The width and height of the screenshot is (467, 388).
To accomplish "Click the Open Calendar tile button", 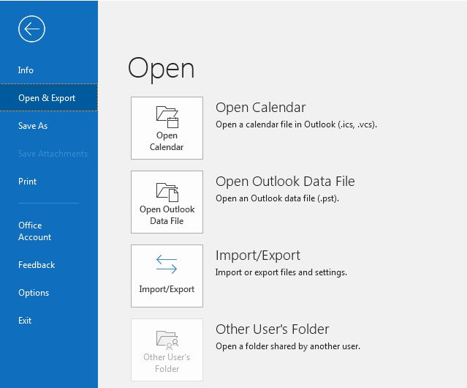I will (167, 128).
